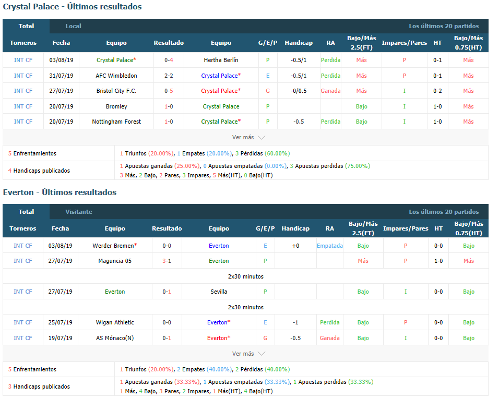Click the 0-5 result of Bristol City match

coord(169,91)
